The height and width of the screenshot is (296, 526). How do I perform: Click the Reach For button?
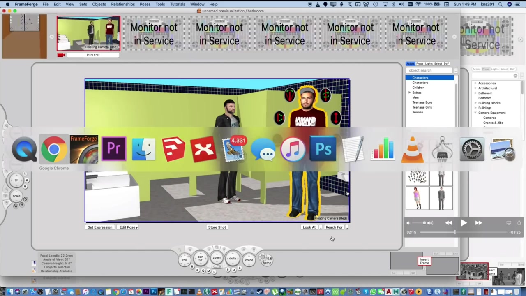334,227
